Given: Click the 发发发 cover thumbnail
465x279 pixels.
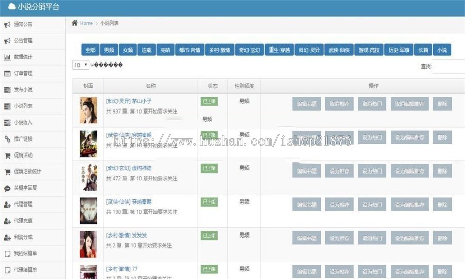Looking at the screenshot, I should click(x=88, y=244).
